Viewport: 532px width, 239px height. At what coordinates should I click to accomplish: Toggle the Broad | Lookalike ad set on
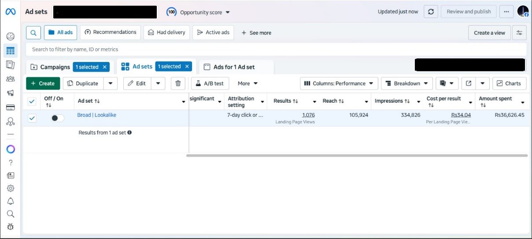tap(57, 118)
